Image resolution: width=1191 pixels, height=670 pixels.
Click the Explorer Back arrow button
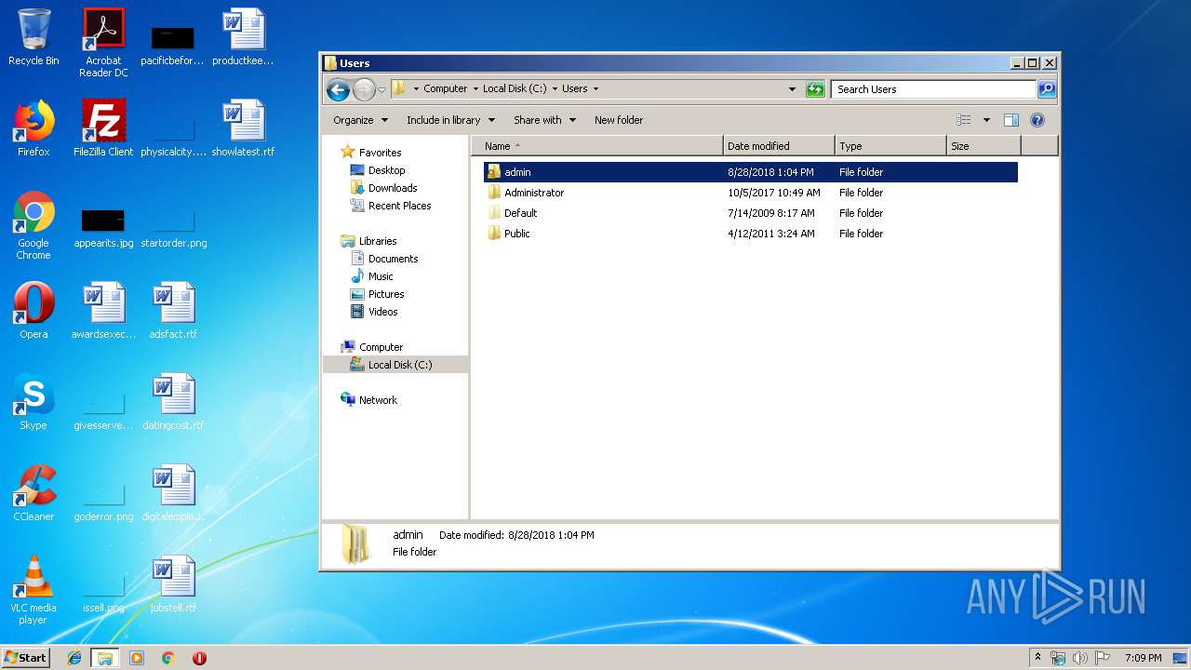pos(338,89)
